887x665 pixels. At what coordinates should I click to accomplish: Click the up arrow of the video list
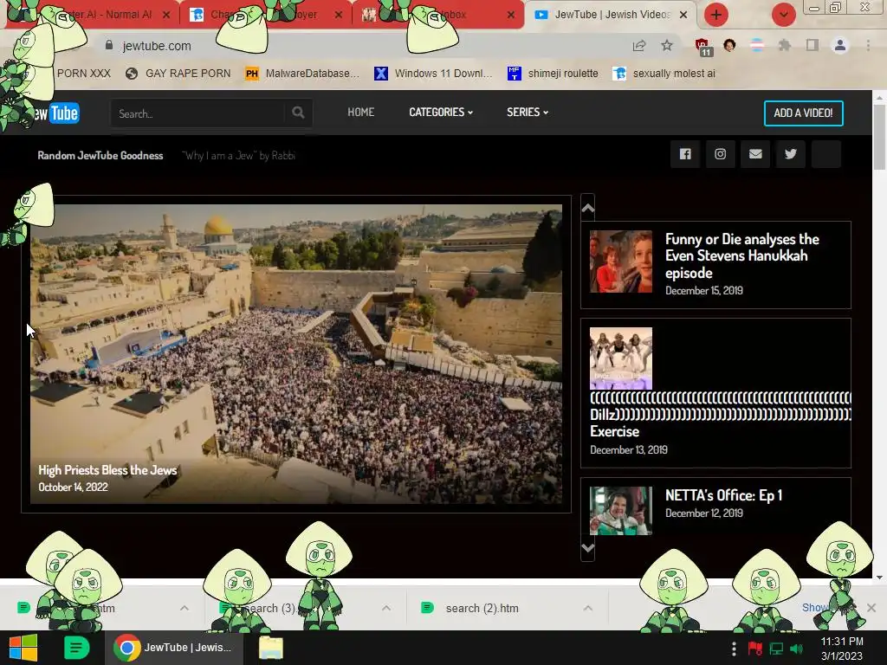pos(588,208)
